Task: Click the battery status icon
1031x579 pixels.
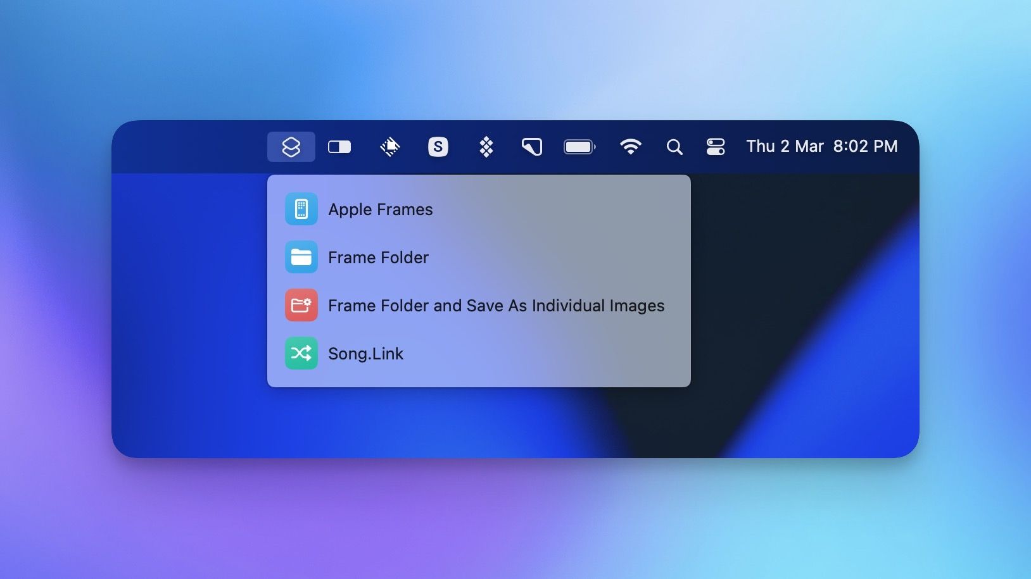Action: click(579, 147)
